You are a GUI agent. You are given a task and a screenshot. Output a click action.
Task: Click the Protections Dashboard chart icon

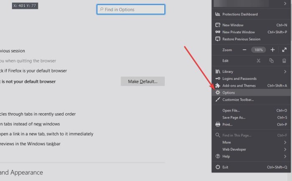[217, 14]
